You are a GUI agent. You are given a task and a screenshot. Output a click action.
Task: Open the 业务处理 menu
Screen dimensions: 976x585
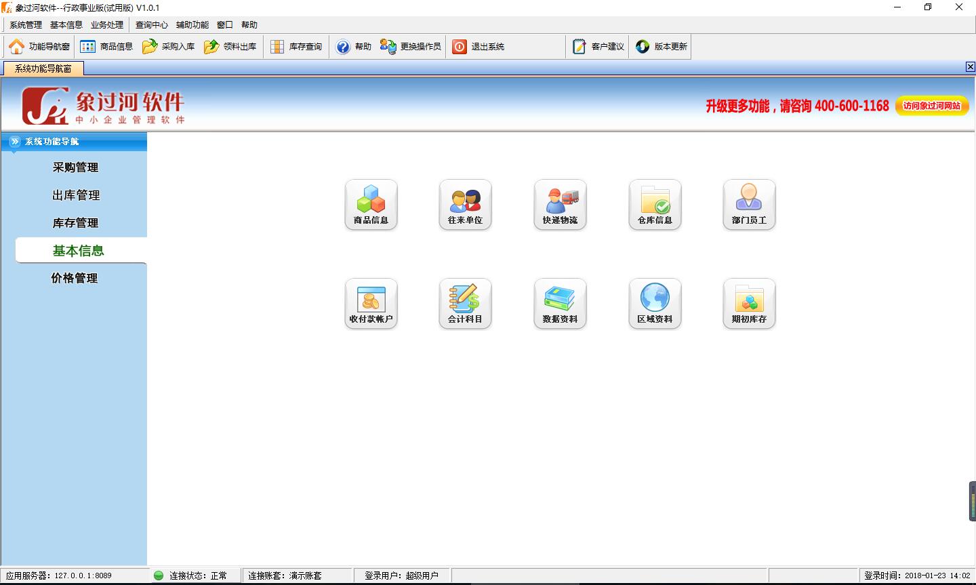(x=107, y=25)
